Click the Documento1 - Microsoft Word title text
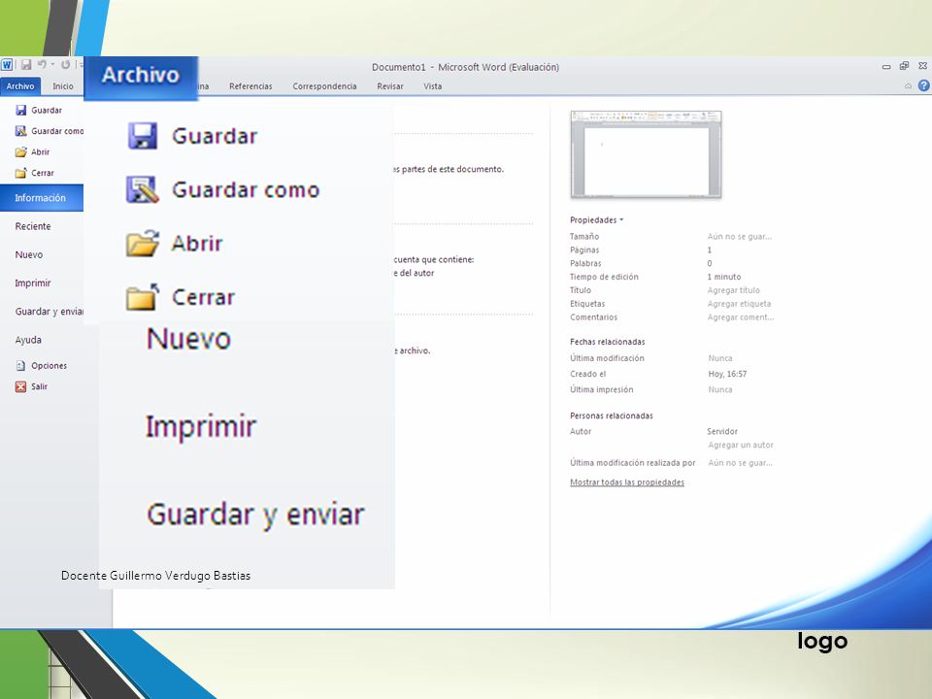Image resolution: width=932 pixels, height=699 pixels. pos(465,67)
